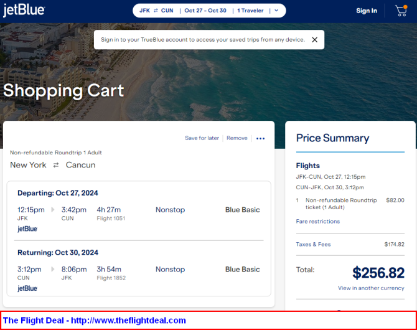Click the 12:15pm departure time
This screenshot has height=330, width=417.
coord(31,210)
